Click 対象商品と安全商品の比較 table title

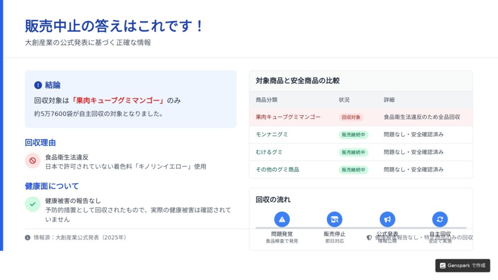click(298, 81)
